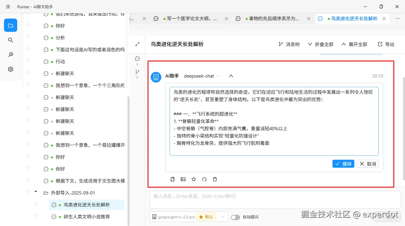Switch to the 写一个医学论文大纲 tab
Screen dimensions: 405x226
191,19
